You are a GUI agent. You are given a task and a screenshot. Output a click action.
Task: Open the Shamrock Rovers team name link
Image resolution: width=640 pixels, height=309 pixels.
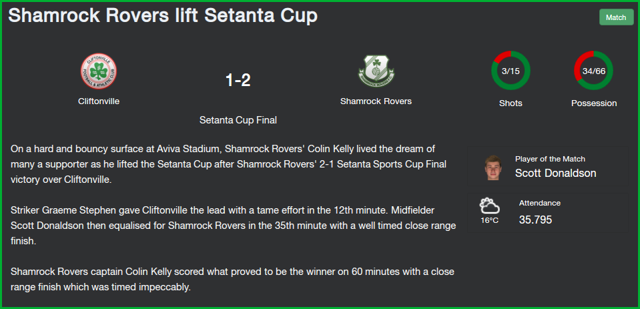click(376, 101)
